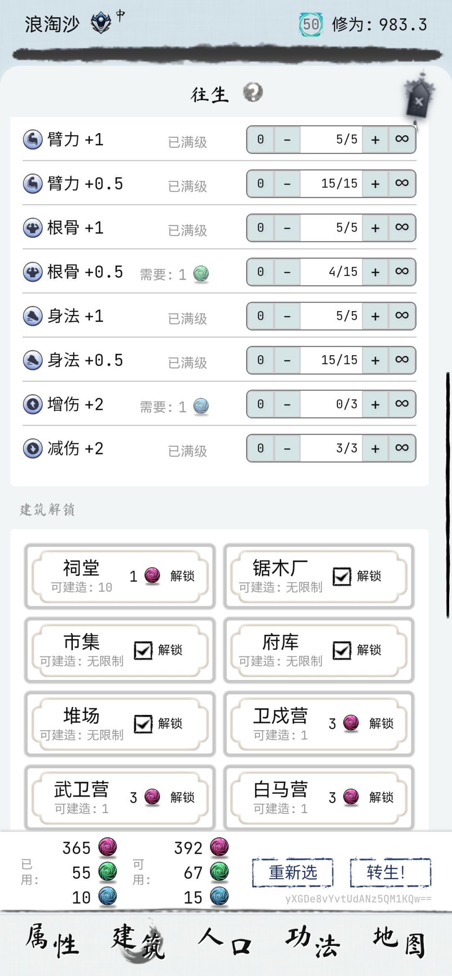Unlock the 祠堂 building card
The image size is (452, 976).
[x=182, y=576]
